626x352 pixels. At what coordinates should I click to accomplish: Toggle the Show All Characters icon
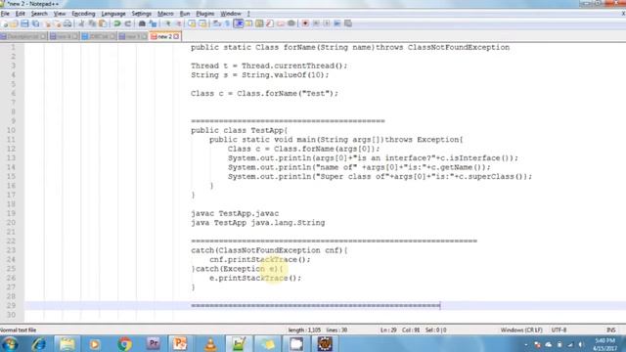[227, 23]
